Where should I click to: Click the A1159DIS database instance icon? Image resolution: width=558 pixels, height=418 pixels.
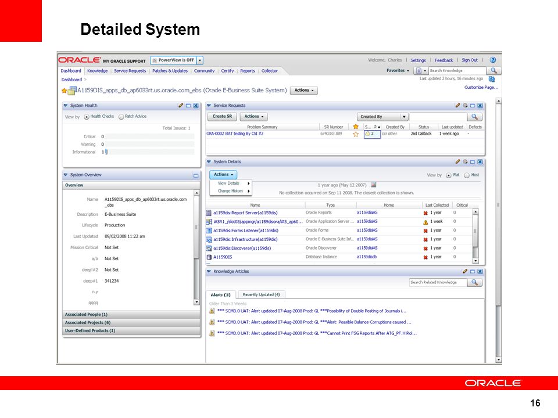[x=209, y=257]
